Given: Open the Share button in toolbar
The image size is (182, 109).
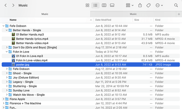Looking at the screenshot, I should 140,5.
